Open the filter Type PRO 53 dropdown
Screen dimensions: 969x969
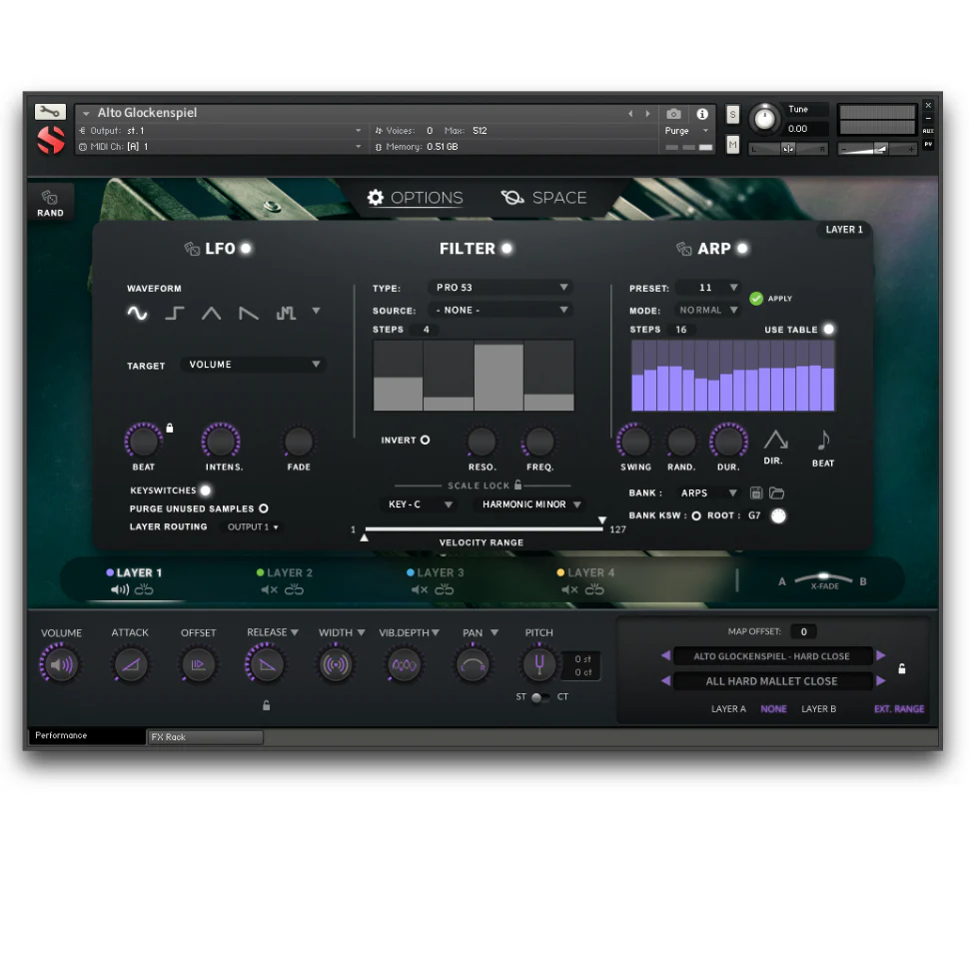click(x=499, y=288)
